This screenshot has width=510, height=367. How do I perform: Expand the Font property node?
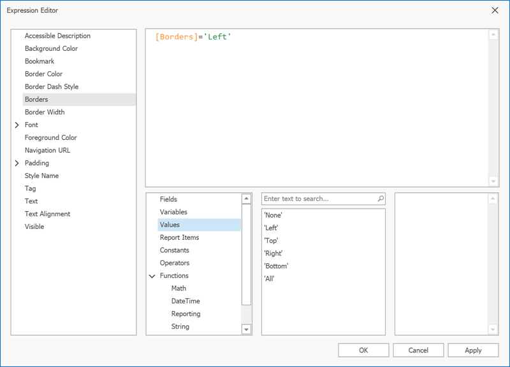click(17, 125)
